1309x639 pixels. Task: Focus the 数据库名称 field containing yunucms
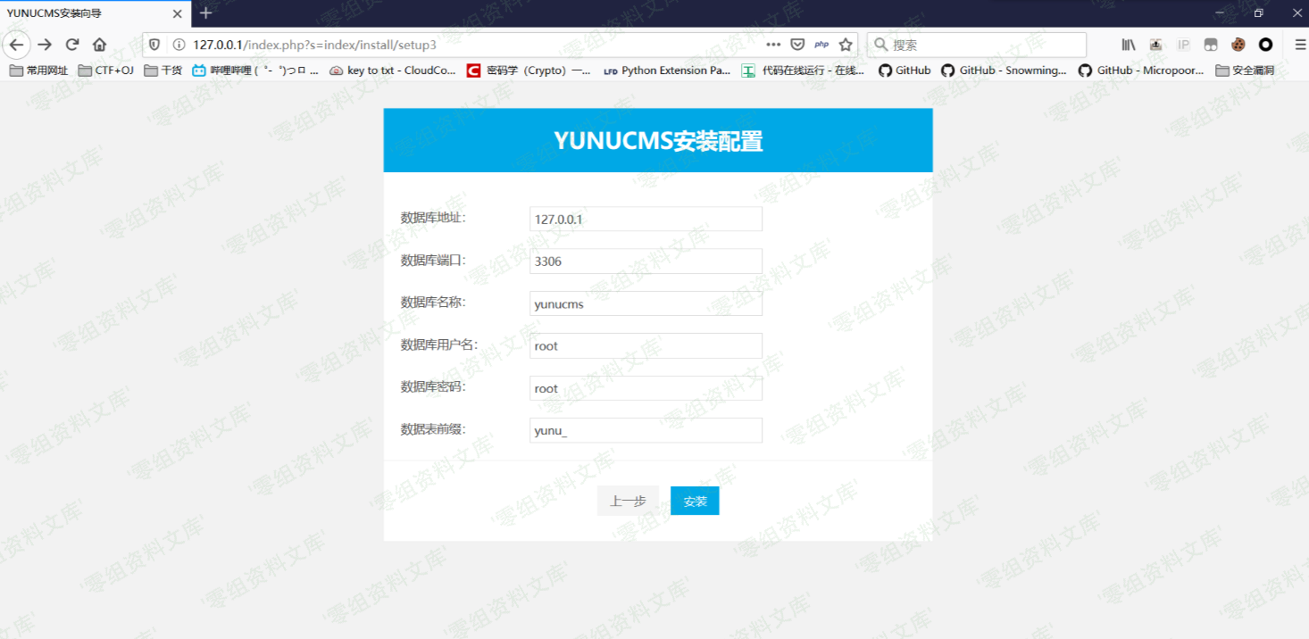click(x=646, y=304)
